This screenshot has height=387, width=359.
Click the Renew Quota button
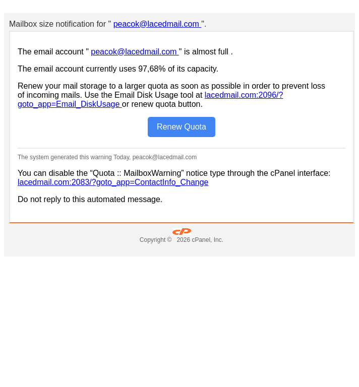182,127
